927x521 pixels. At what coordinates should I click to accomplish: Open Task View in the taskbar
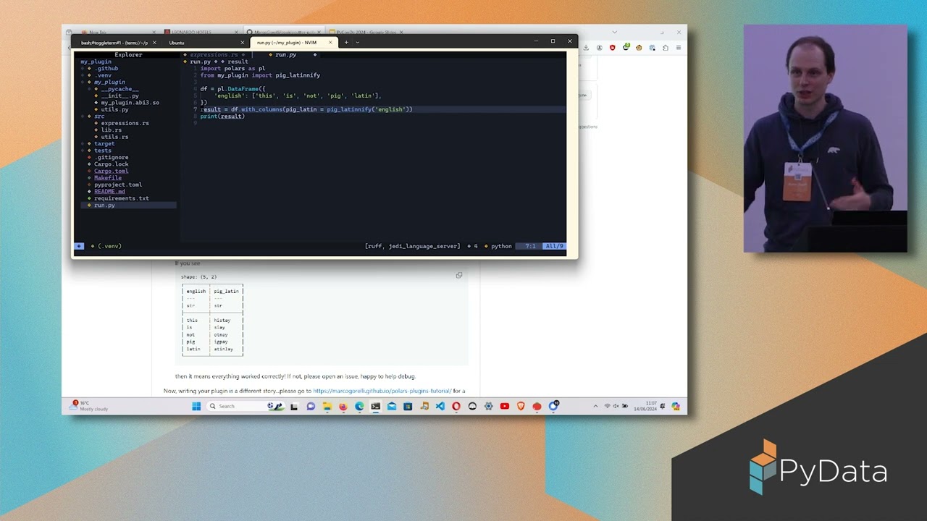point(293,406)
